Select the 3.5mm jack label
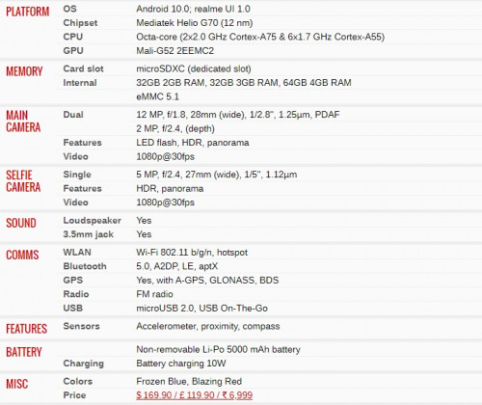Viewport: 482px width, 405px height. [89, 234]
